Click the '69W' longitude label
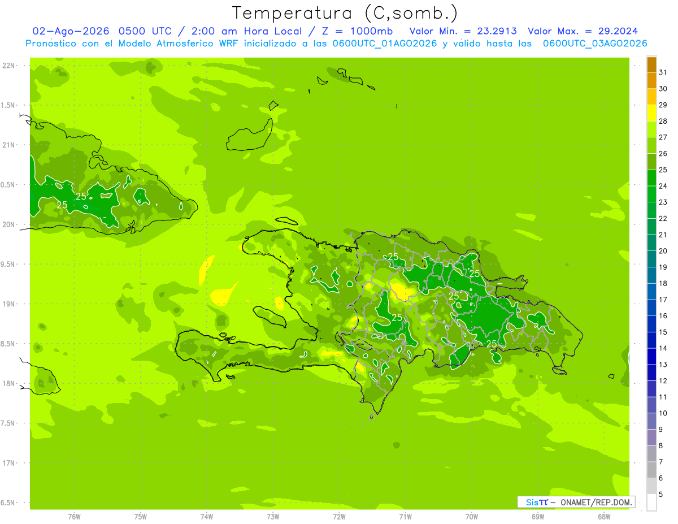Screen dimensions: 678x524 click(x=538, y=517)
